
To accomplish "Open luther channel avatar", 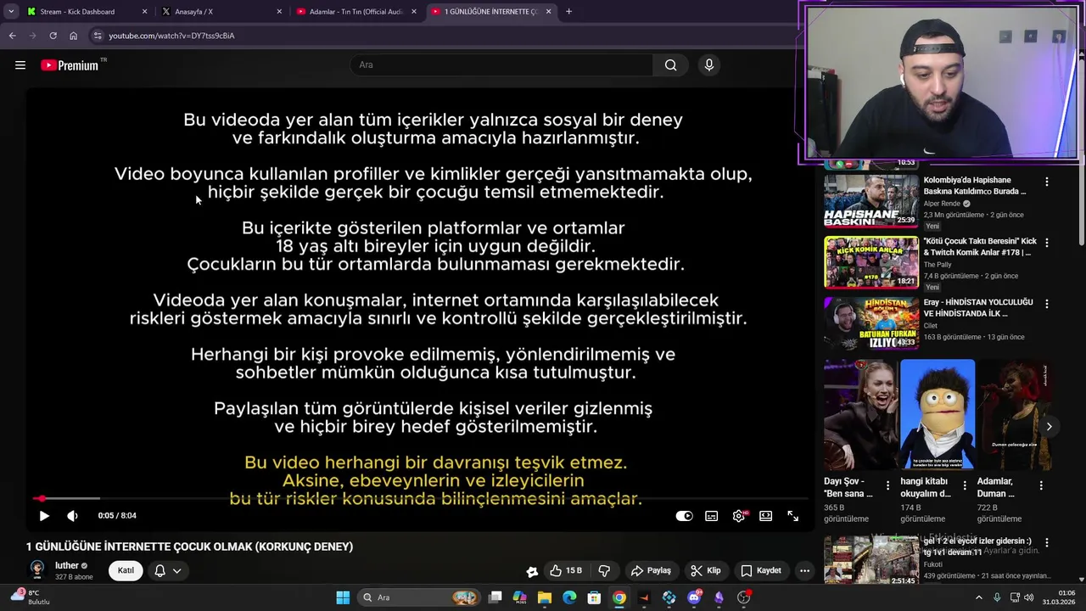I will tap(37, 569).
